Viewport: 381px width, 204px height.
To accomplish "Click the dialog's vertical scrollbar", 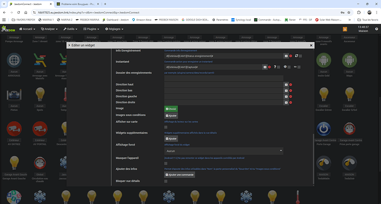I will [x=313, y=159].
